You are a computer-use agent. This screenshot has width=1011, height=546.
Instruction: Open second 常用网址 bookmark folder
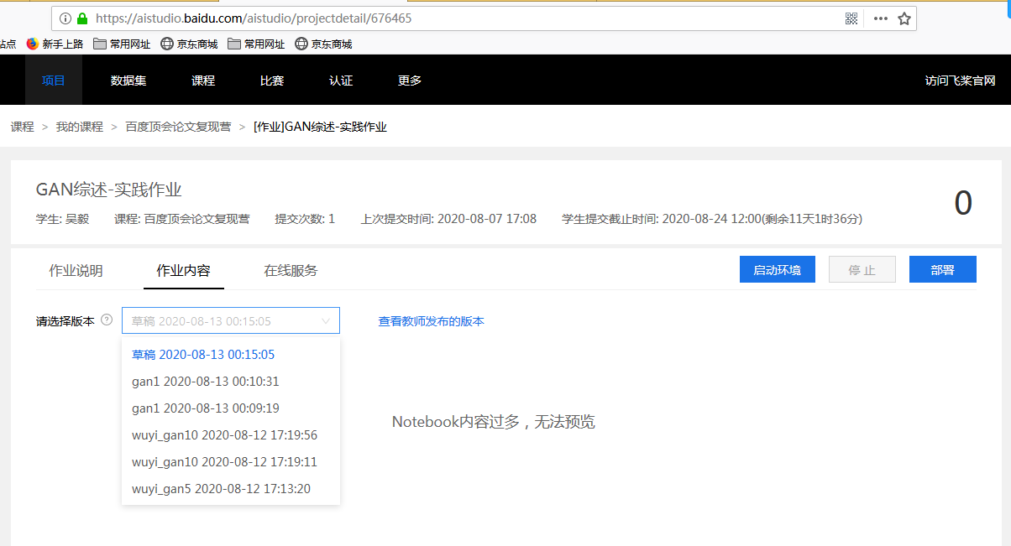tap(256, 44)
